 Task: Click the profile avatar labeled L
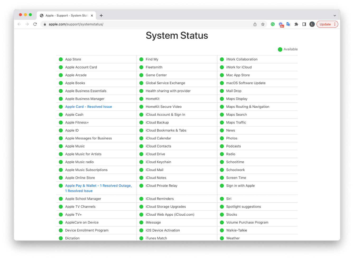(312, 24)
